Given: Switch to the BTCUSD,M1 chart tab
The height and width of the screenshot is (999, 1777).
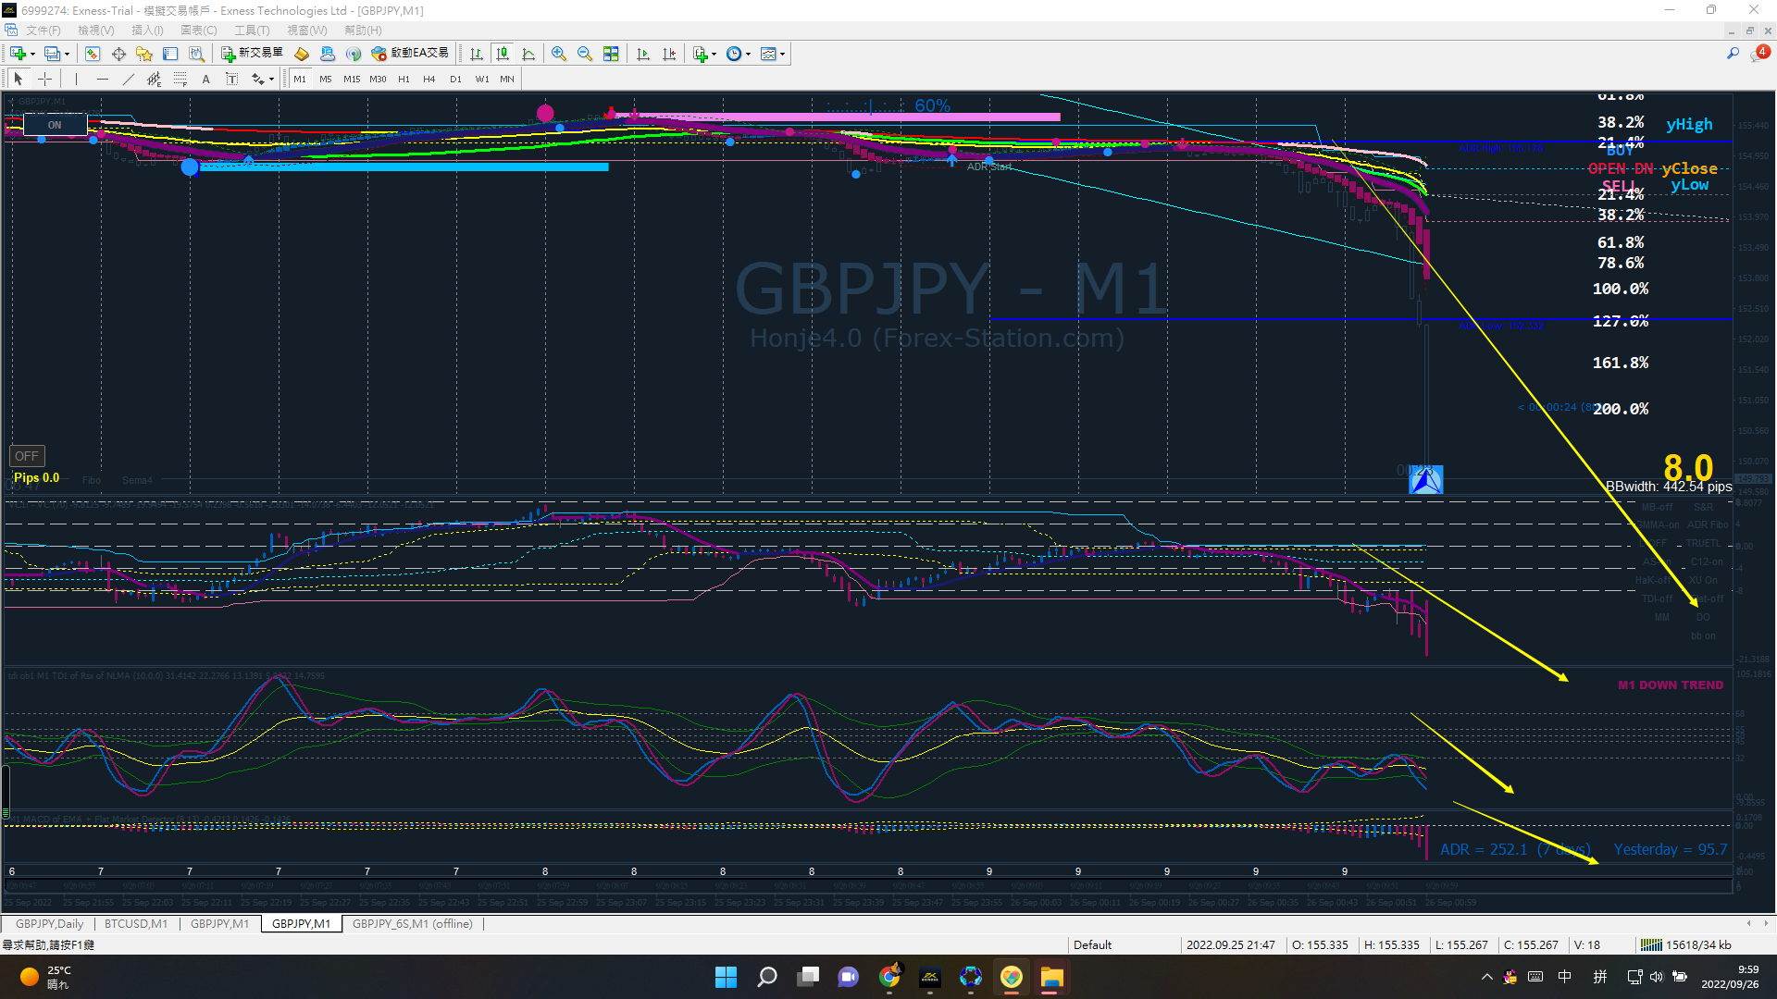Looking at the screenshot, I should [136, 924].
